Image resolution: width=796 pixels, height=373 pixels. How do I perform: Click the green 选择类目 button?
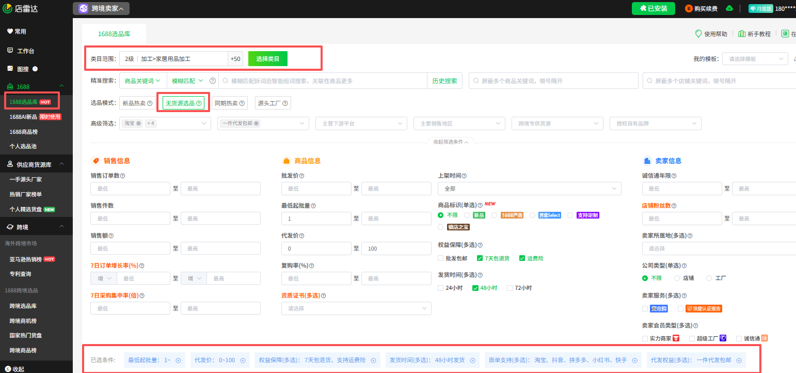267,58
